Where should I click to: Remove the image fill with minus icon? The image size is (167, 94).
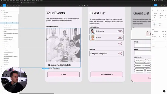[165, 37]
